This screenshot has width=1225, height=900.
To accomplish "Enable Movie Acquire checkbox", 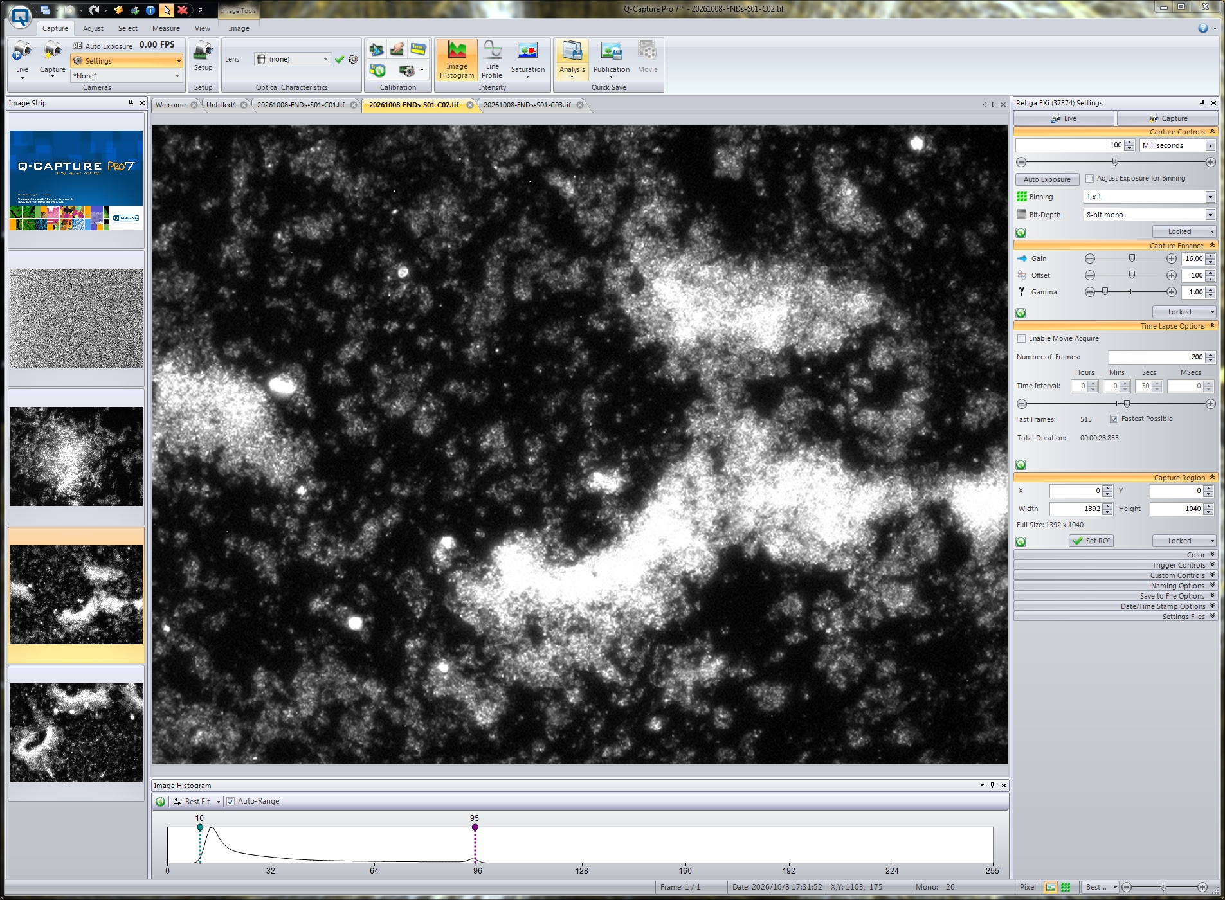I will coord(1021,339).
